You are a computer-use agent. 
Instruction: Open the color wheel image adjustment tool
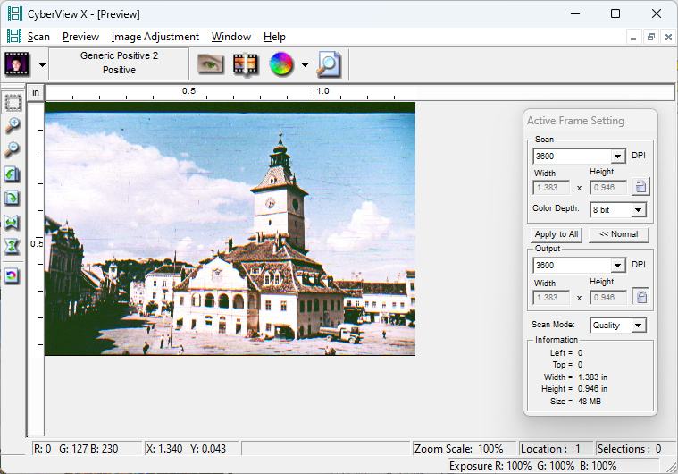pos(281,64)
